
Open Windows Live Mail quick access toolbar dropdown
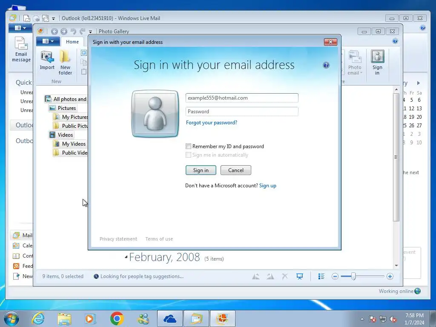[53, 19]
